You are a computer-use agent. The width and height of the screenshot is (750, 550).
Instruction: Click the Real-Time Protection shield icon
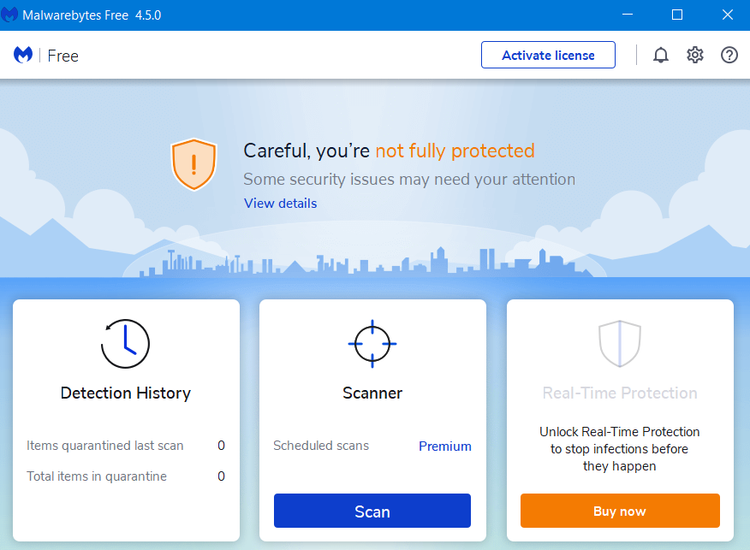619,344
